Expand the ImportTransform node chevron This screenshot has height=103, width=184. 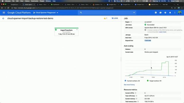tap(77, 30)
